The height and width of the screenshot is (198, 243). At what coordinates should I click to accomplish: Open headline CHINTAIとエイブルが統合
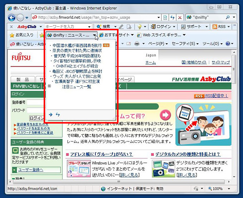77,66
